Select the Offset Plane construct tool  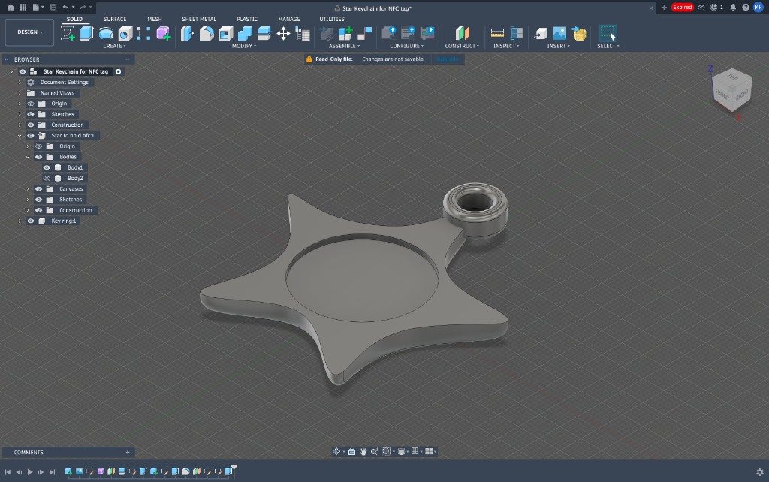coord(462,33)
